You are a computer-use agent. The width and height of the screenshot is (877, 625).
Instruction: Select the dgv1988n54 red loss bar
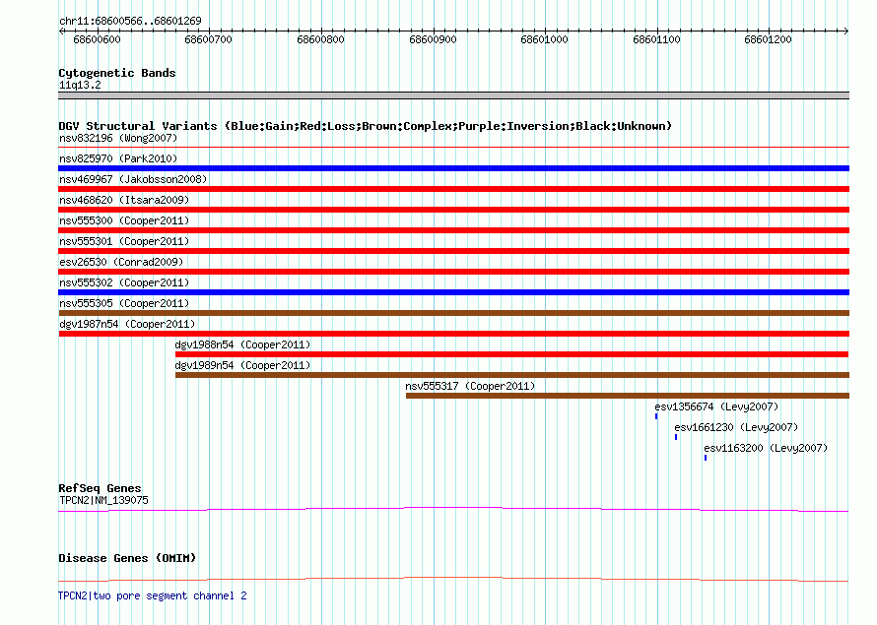(x=511, y=354)
